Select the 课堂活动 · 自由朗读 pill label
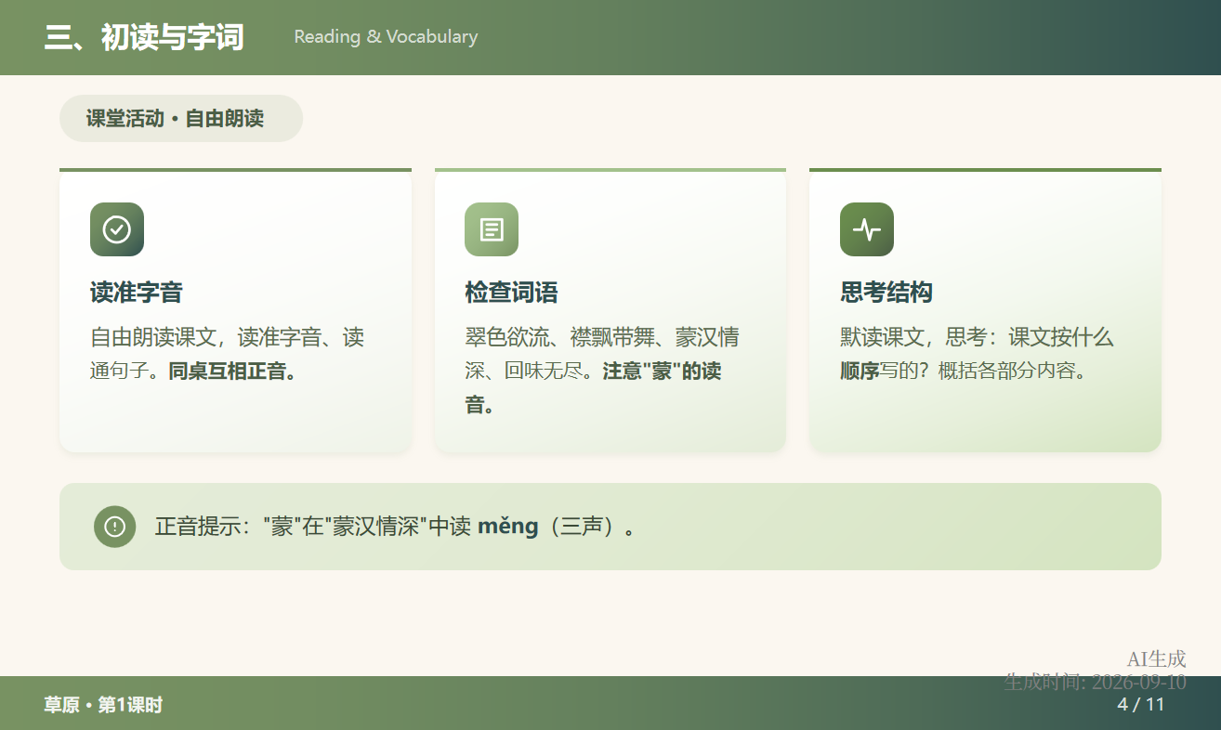Image resolution: width=1221 pixels, height=730 pixels. [x=181, y=118]
